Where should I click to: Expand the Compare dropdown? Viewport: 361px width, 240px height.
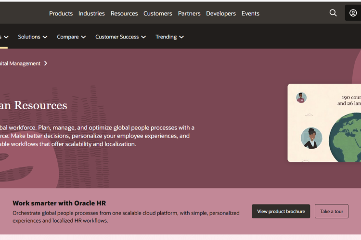point(71,37)
